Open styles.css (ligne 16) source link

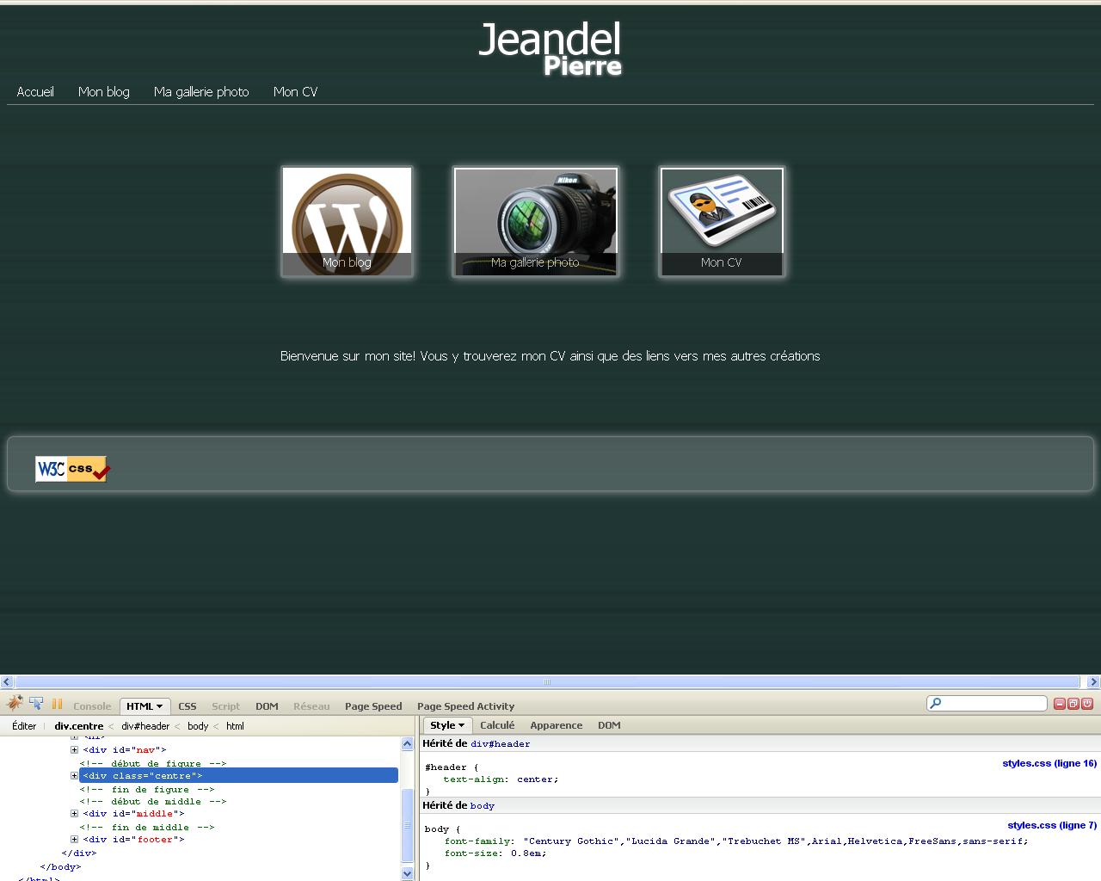1049,763
